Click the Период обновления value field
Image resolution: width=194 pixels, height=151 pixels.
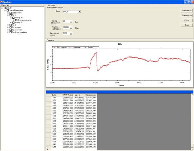click(x=66, y=21)
